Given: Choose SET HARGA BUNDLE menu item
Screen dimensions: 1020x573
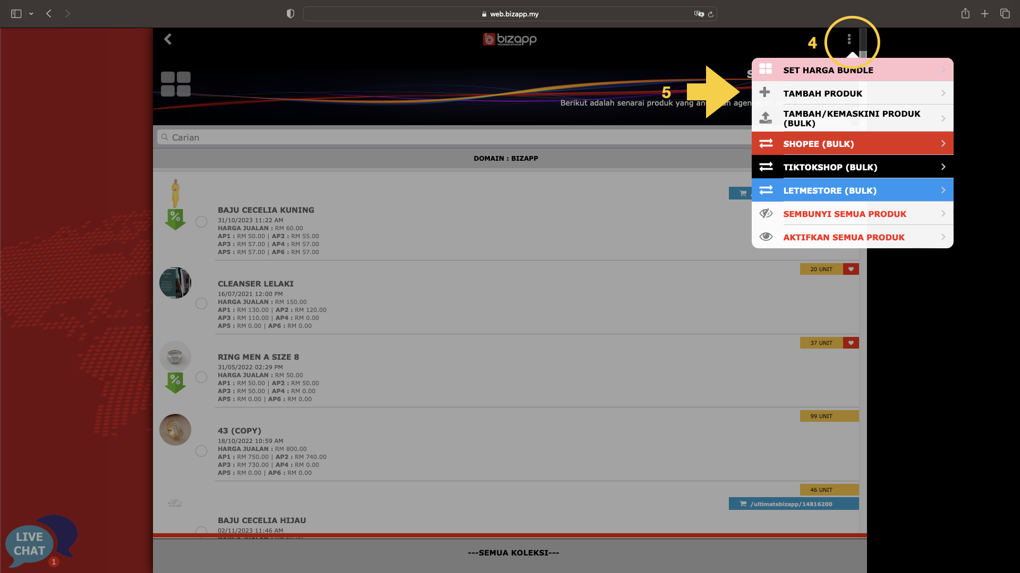Looking at the screenshot, I should click(x=852, y=70).
